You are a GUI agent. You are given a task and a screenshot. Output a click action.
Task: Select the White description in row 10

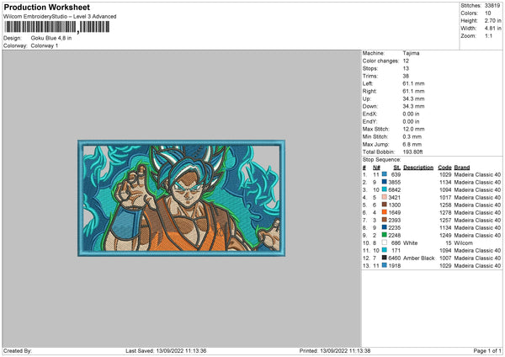[x=411, y=243]
